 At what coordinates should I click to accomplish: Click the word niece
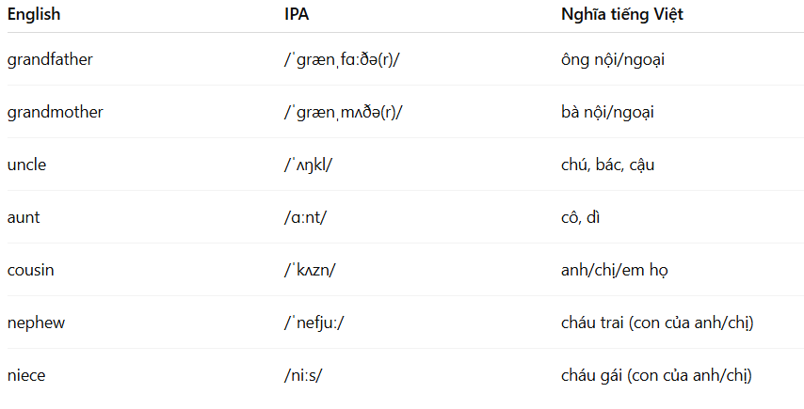point(26,376)
